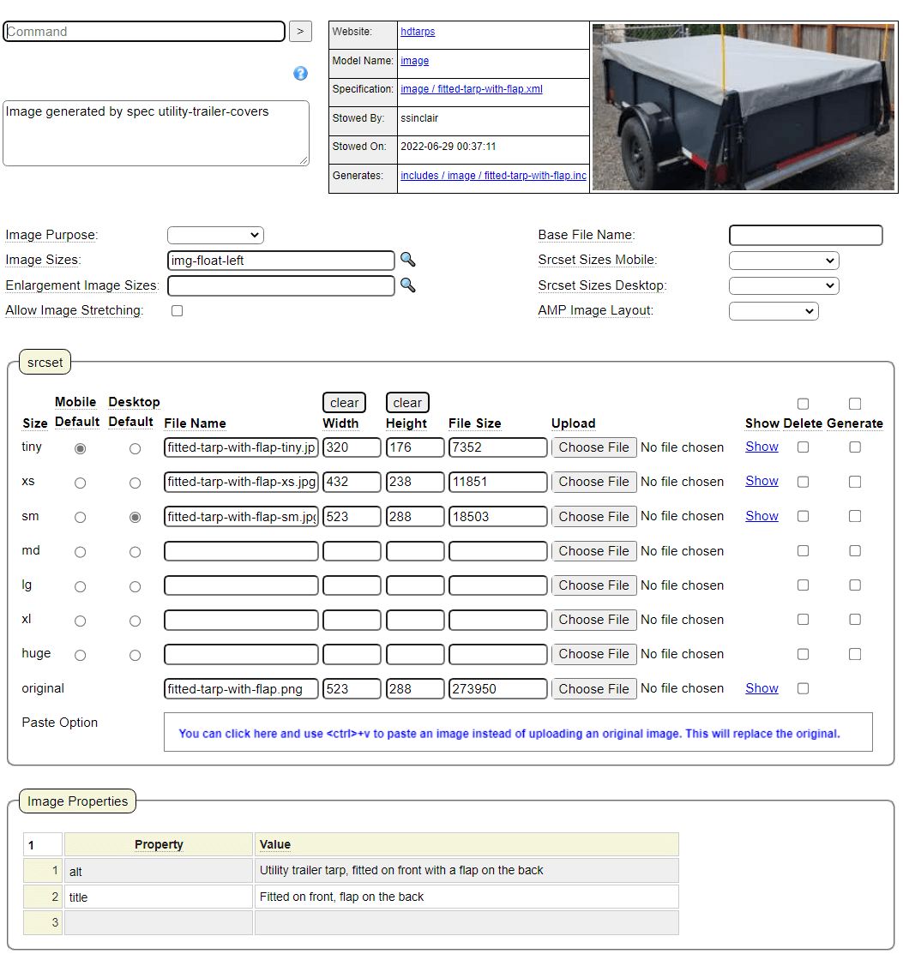903x960 pixels.
Task: Click into the Base File Name field
Action: pyautogui.click(x=805, y=235)
